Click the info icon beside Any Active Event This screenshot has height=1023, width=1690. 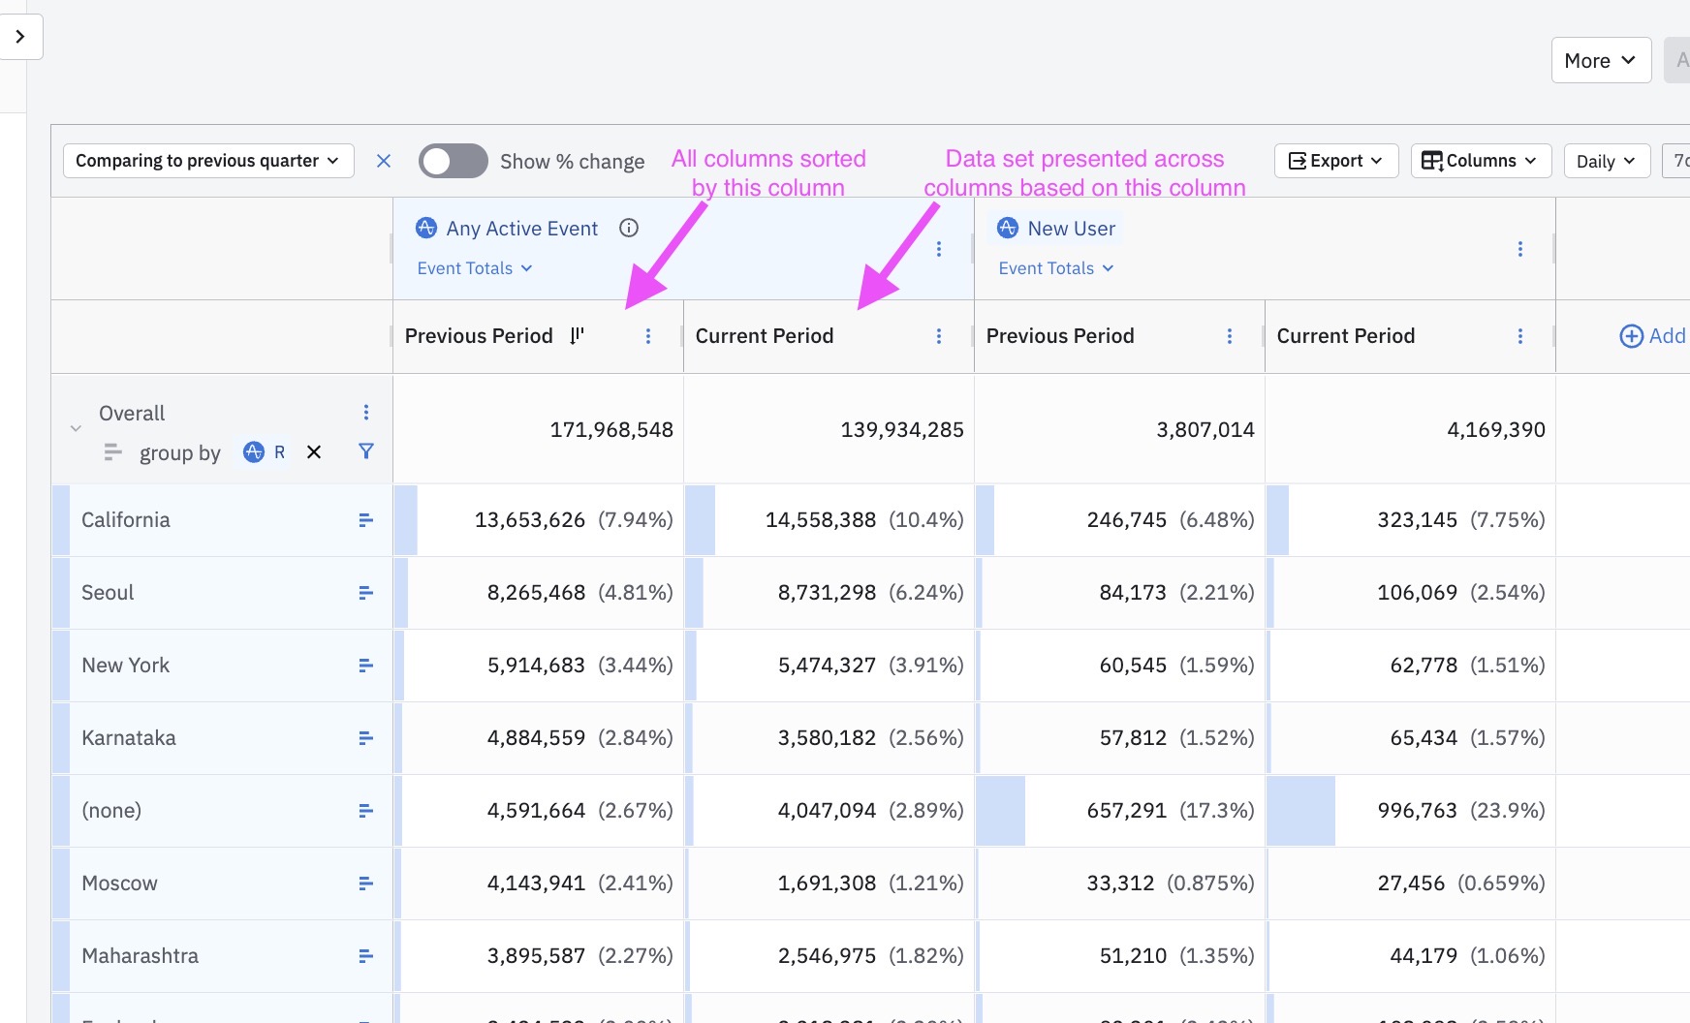(x=629, y=228)
